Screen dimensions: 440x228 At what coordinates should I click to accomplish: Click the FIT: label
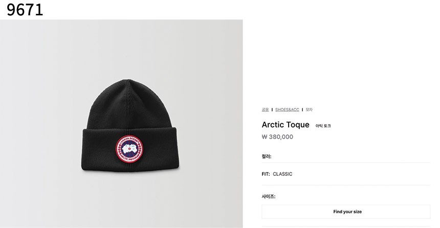click(266, 174)
